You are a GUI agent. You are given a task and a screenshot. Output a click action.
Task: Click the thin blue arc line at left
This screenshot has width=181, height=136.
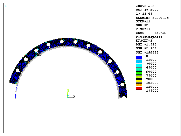pyautogui.click(x=16, y=92)
